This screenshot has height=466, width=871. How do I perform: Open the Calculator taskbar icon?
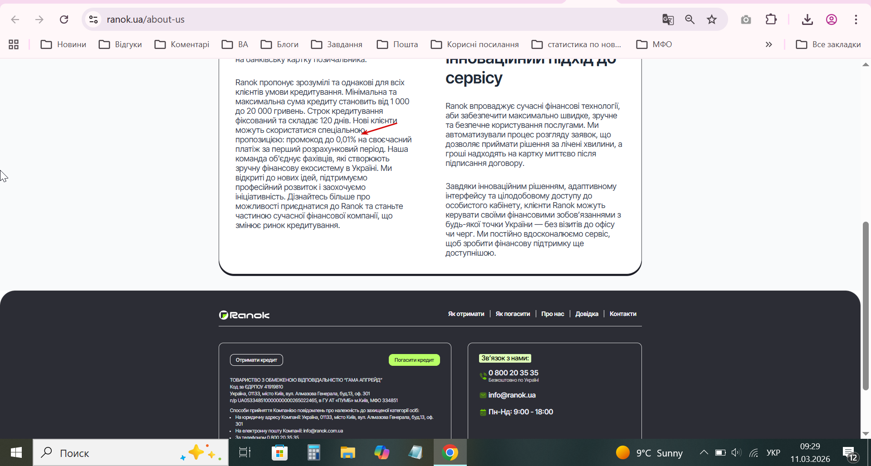pos(313,452)
